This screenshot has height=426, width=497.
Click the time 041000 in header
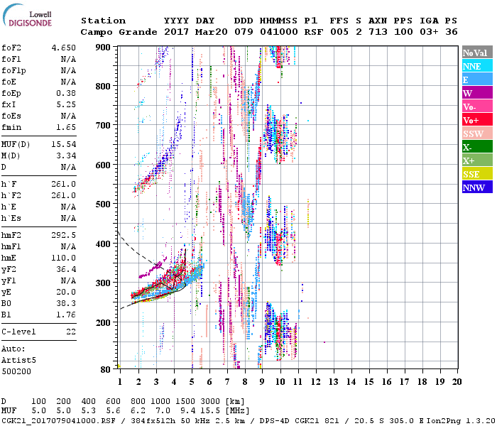pyautogui.click(x=279, y=32)
